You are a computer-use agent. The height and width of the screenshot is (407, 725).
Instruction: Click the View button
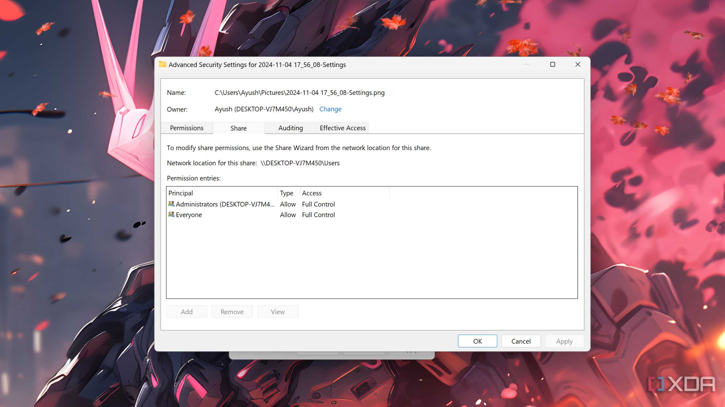point(278,312)
